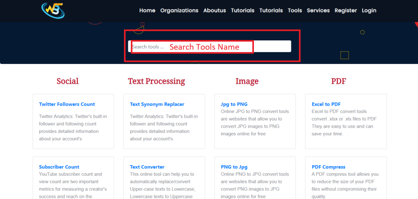Click the Text Processing category heading
This screenshot has width=418, height=199.
click(156, 81)
